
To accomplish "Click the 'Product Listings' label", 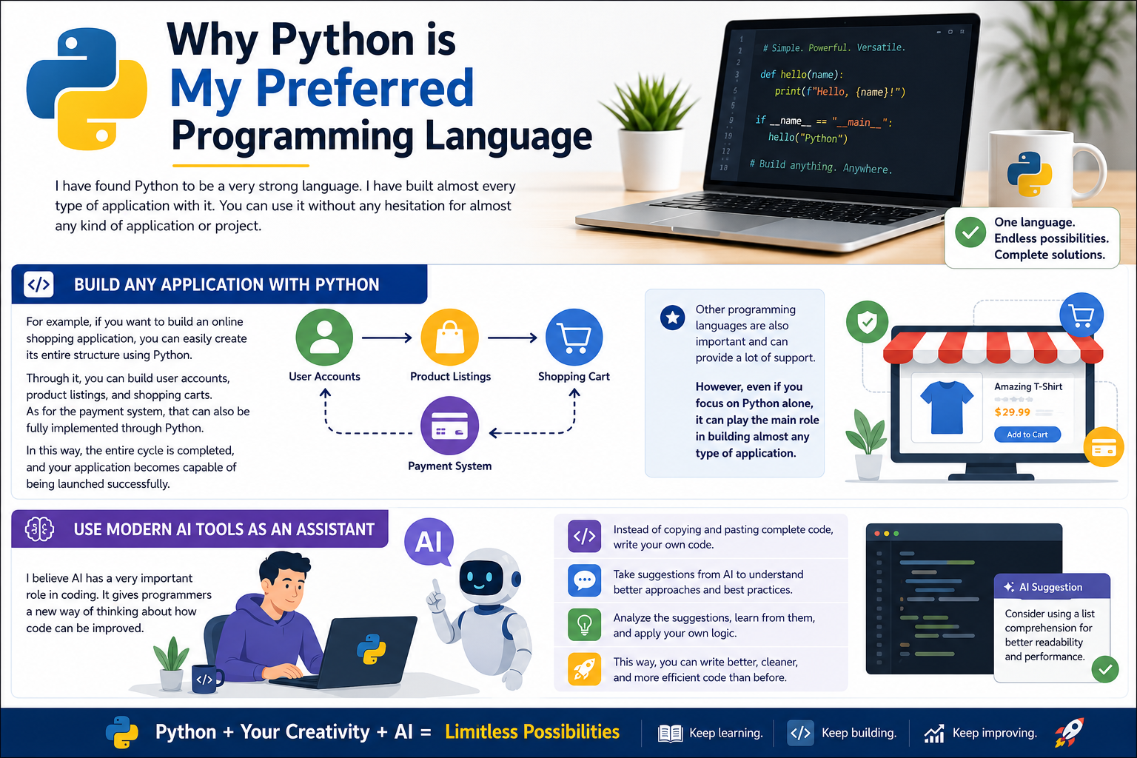I will click(x=450, y=376).
